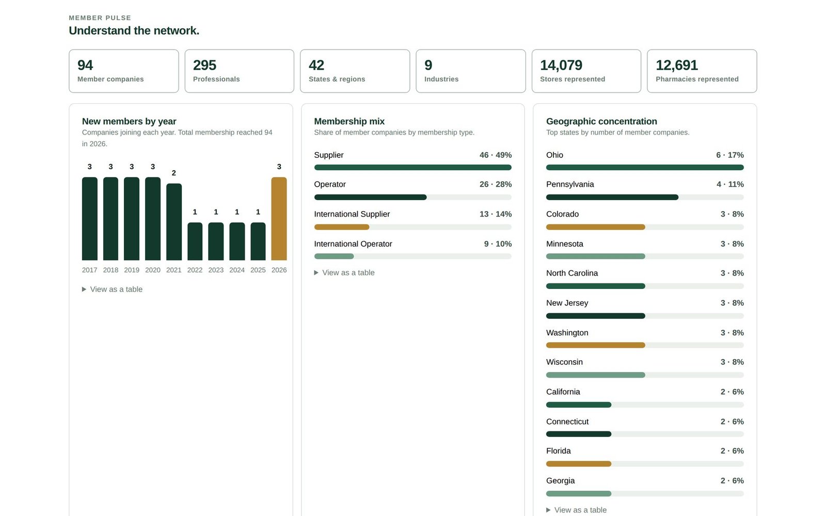
Task: Click the '9 · 10%' value
Action: pos(498,244)
